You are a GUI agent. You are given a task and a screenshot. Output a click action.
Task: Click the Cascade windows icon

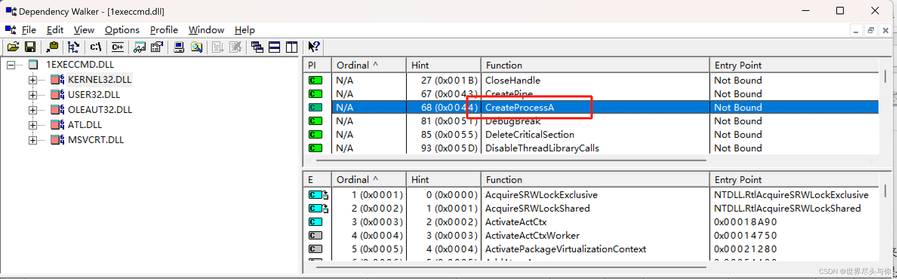click(x=257, y=47)
